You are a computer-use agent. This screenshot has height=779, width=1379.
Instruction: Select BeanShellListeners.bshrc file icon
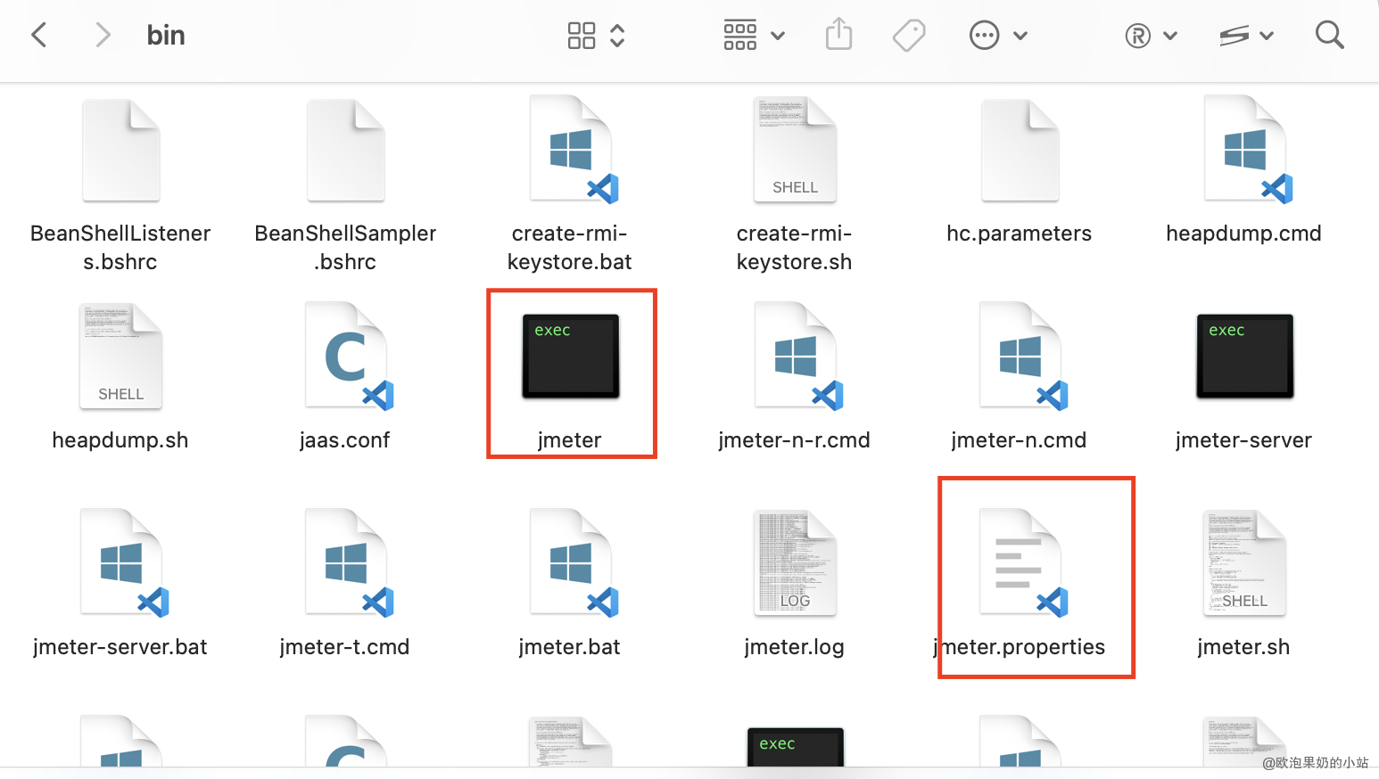[121, 150]
